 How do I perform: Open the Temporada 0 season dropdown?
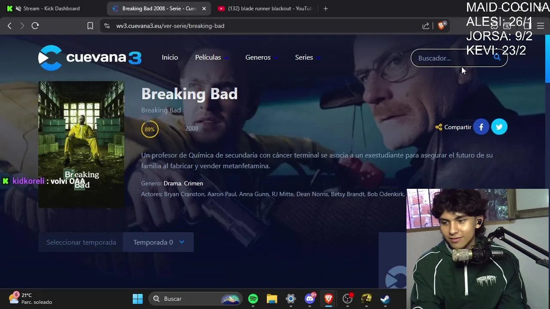tap(158, 242)
